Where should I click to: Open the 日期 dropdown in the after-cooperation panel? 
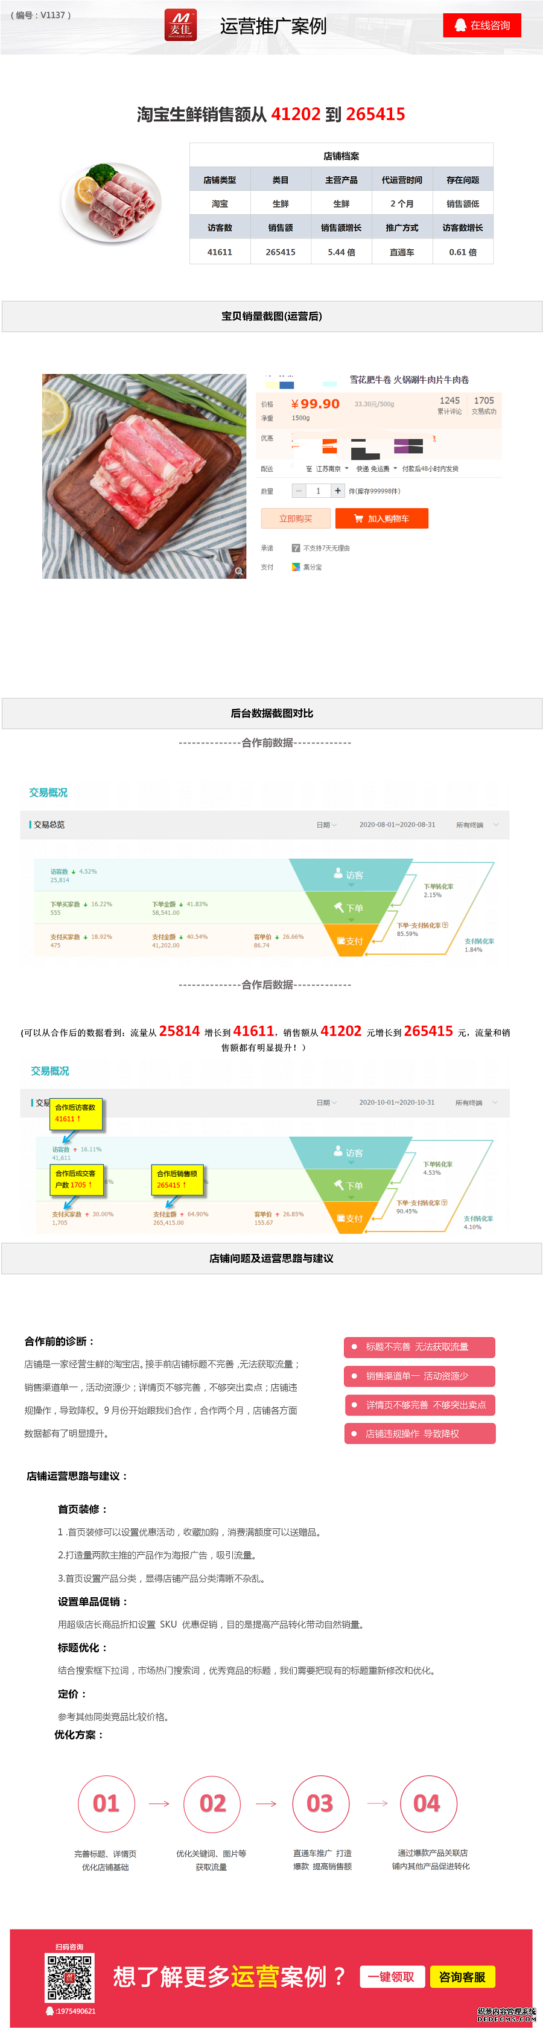pyautogui.click(x=326, y=1102)
